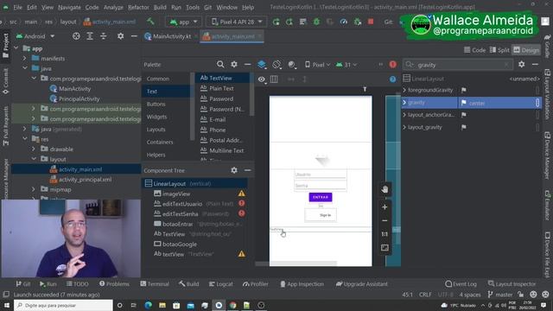Screen dimensions: 553x311
Task: Toggle the blueprint columns icon next to eye
Action: [x=274, y=79]
